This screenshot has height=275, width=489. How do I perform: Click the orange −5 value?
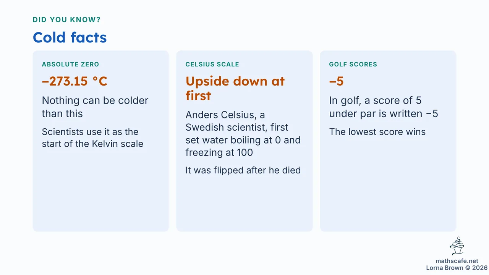click(x=336, y=81)
